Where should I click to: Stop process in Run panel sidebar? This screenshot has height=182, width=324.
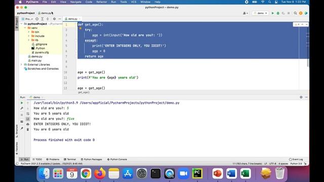22,115
